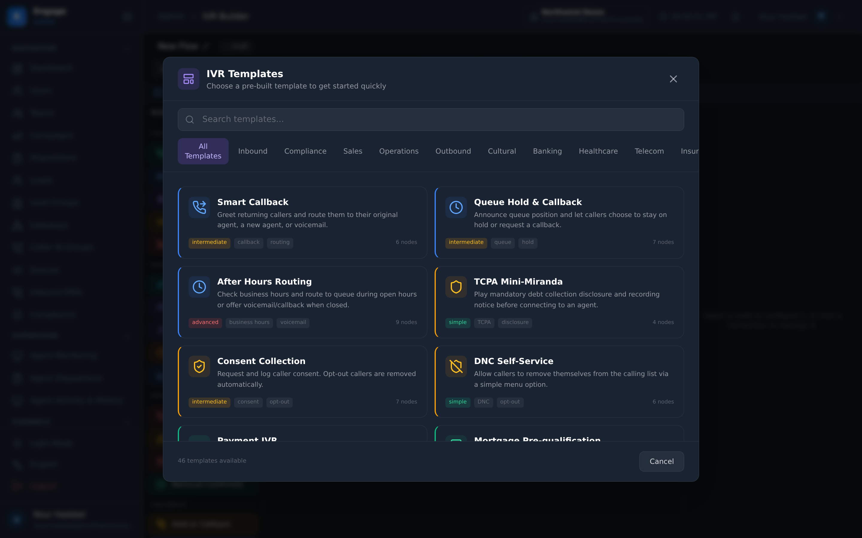
Task: Click the advanced tag on After Hours Routing
Action: point(205,323)
